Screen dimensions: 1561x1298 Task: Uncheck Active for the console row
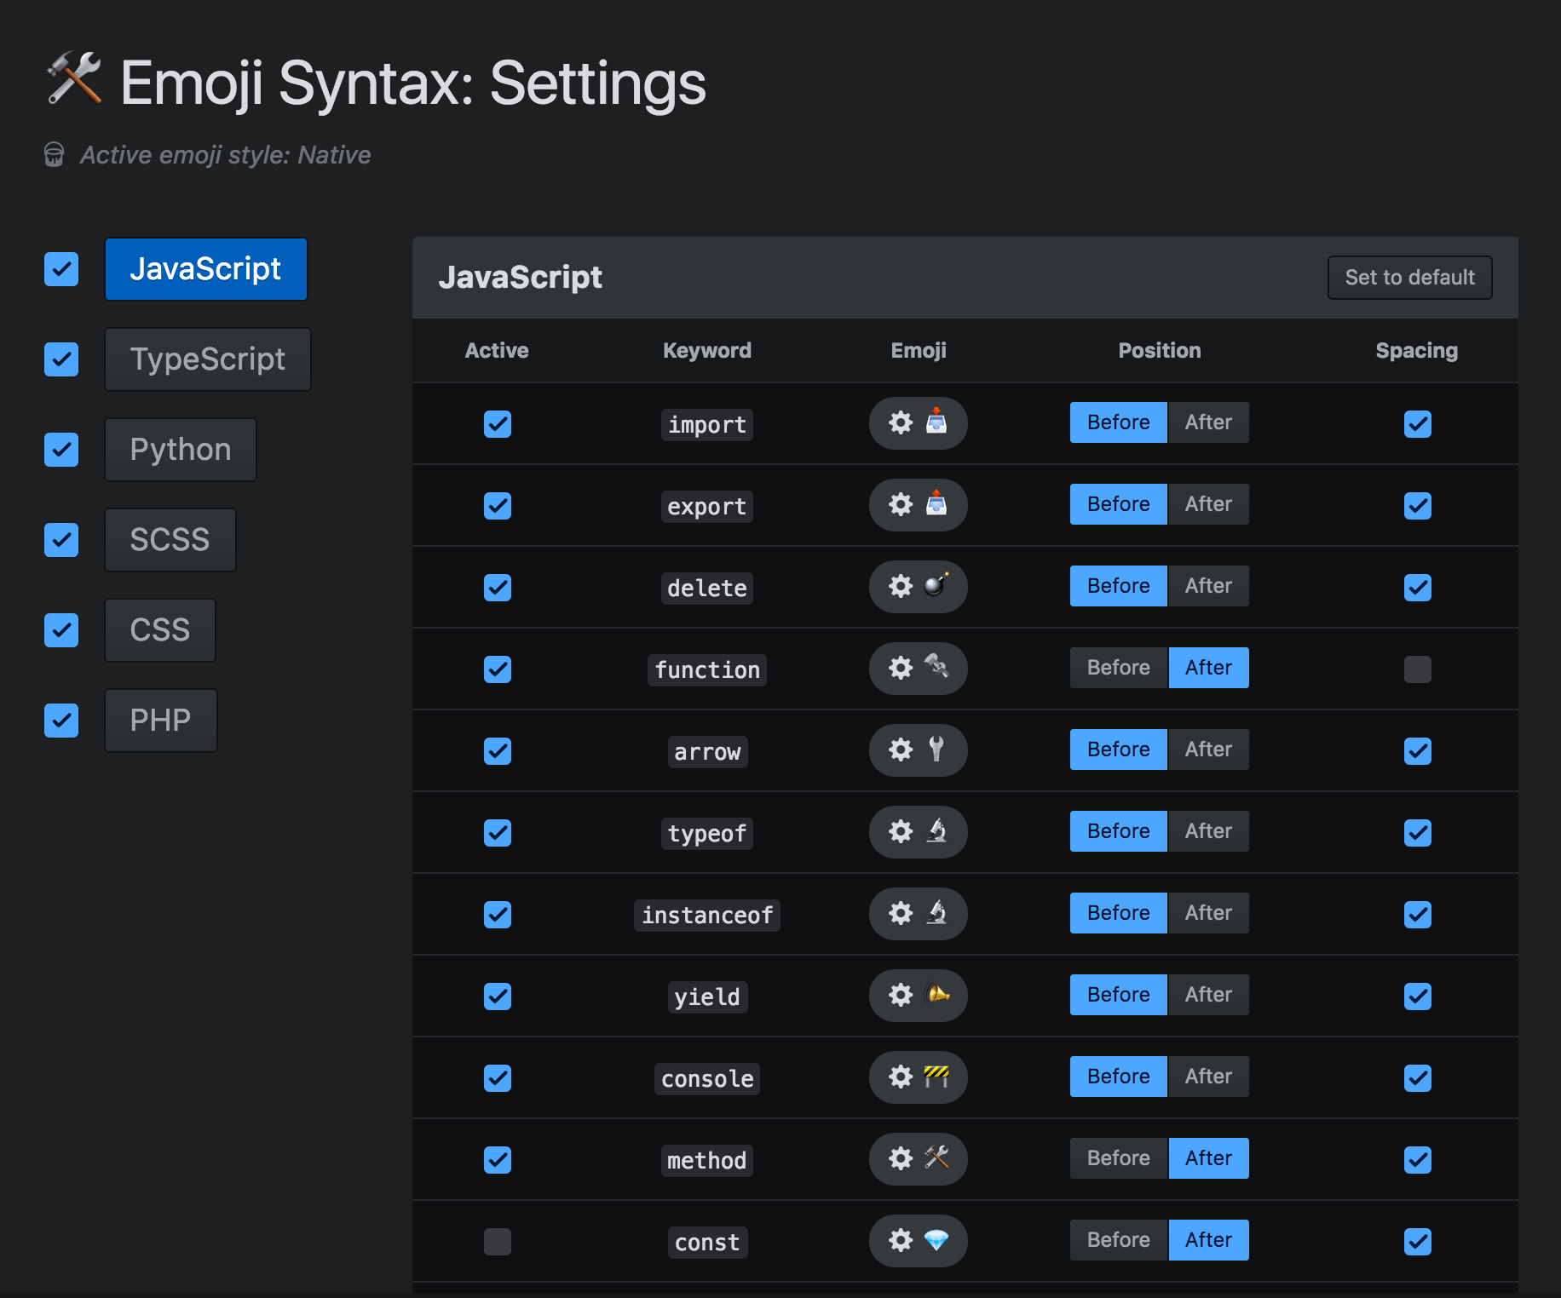(x=498, y=1078)
